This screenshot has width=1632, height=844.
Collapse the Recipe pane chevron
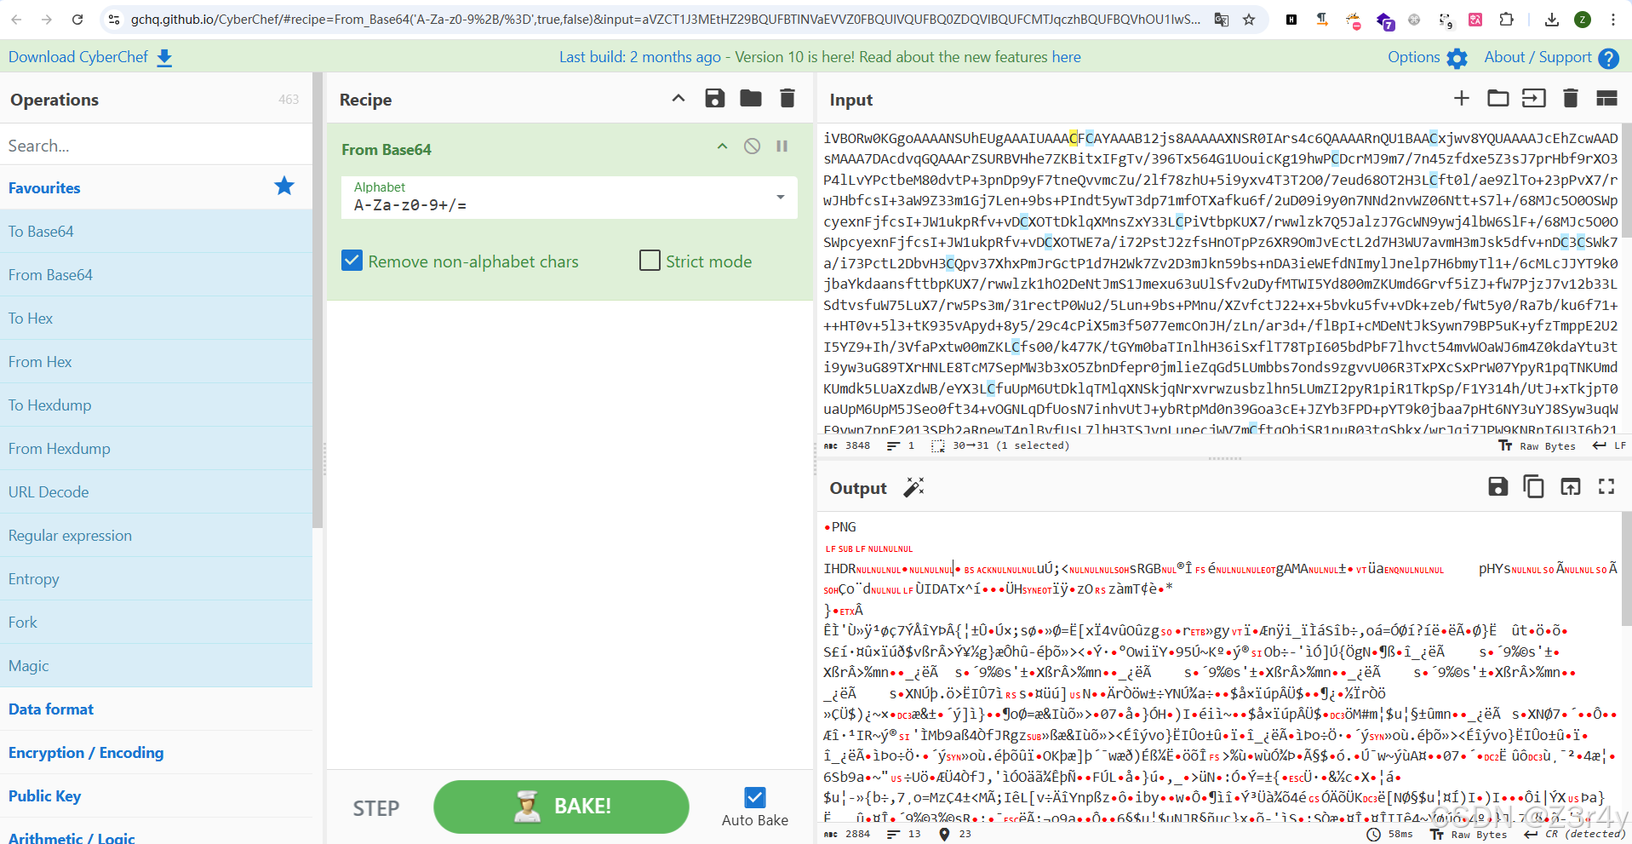679,99
